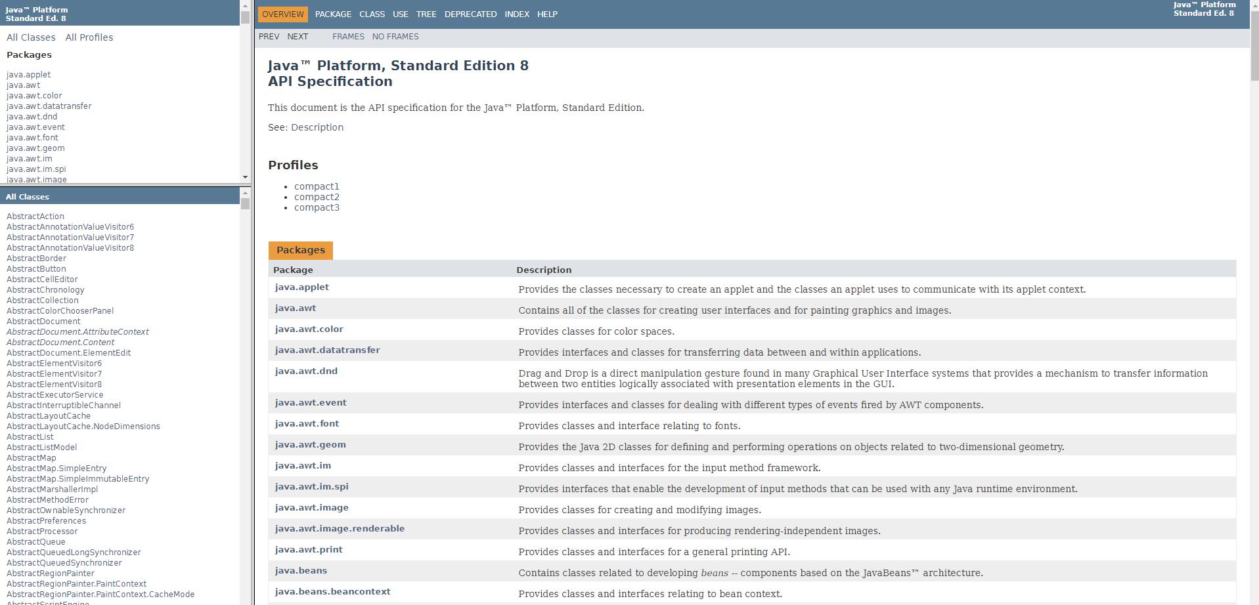Screen dimensions: 1259x605
Task: Open java.beans in the packages table
Action: tap(301, 571)
